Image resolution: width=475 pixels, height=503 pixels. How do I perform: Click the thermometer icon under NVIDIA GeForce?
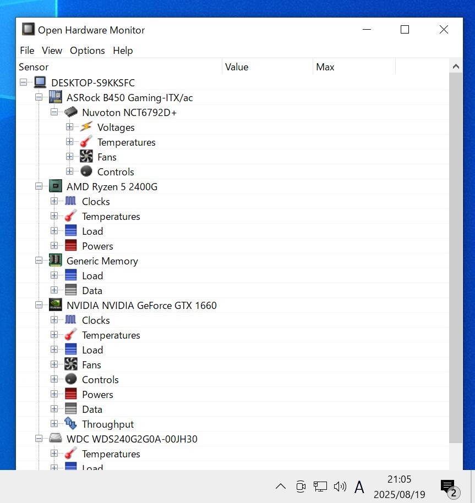[x=70, y=335]
